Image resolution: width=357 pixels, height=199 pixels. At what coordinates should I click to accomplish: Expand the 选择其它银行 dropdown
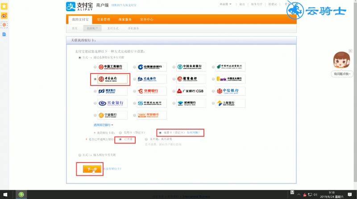pyautogui.click(x=104, y=125)
